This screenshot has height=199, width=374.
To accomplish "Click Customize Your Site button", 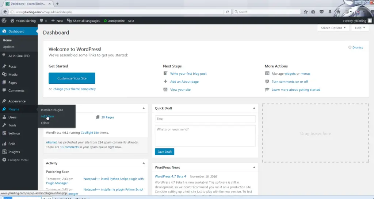I will (72, 78).
